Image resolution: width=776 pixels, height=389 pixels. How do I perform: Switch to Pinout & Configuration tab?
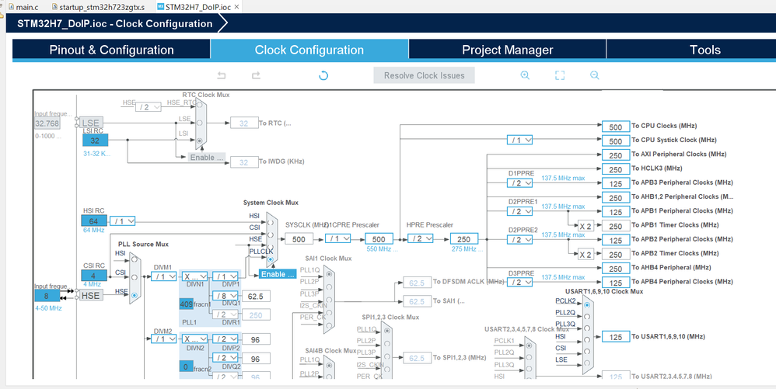pyautogui.click(x=111, y=50)
